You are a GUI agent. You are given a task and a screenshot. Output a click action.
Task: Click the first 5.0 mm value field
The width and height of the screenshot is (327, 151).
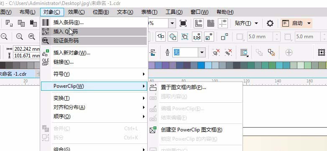261,37
